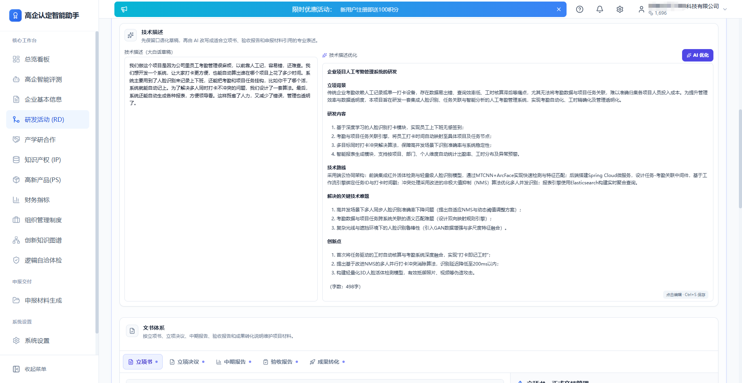Click the user avatar icon
Screen dimensions: 742x383
point(642,9)
